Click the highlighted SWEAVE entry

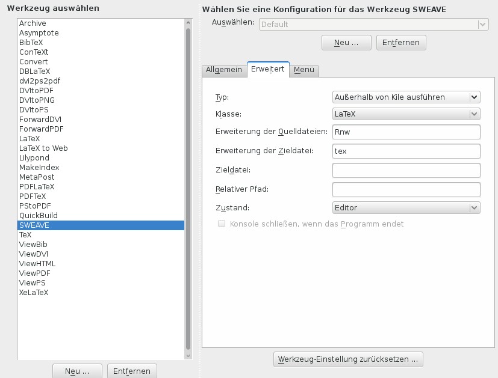tap(101, 225)
